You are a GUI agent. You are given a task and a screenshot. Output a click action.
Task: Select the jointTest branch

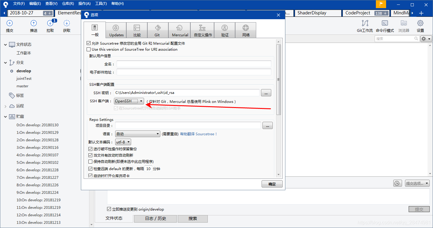[x=24, y=79]
